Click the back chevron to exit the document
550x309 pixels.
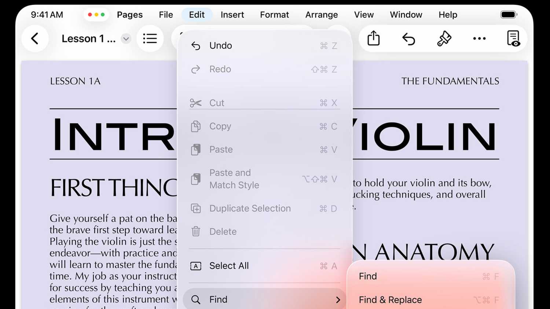click(x=35, y=38)
